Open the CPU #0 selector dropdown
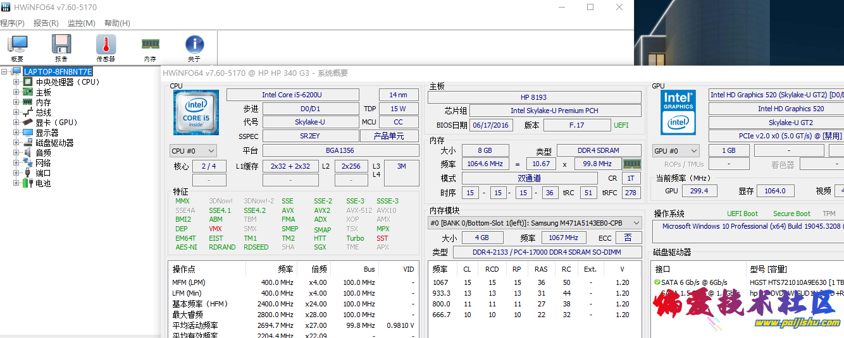 click(193, 151)
